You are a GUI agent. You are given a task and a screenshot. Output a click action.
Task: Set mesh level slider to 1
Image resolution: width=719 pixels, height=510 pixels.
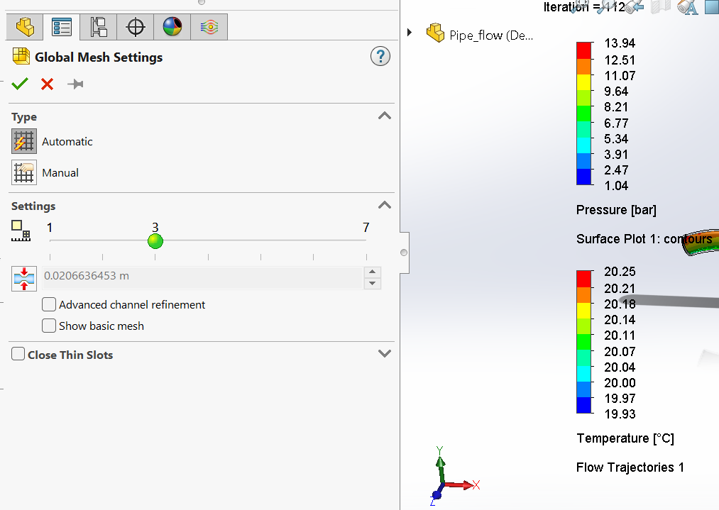(50, 240)
